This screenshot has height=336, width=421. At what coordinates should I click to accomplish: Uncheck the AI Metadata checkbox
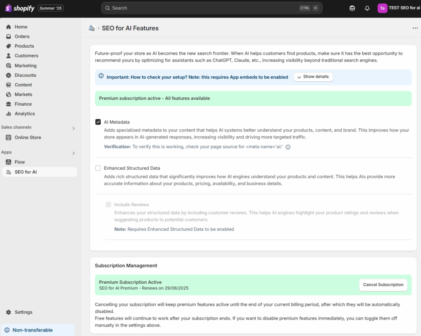[x=98, y=122]
